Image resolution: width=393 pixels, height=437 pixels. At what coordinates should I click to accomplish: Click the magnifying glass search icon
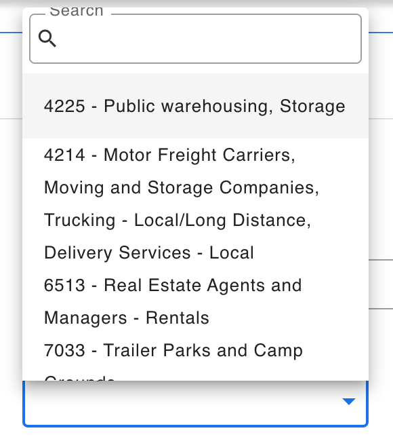pyautogui.click(x=47, y=39)
